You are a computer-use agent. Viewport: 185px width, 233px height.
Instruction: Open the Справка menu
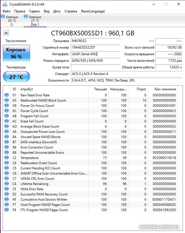tap(71, 11)
